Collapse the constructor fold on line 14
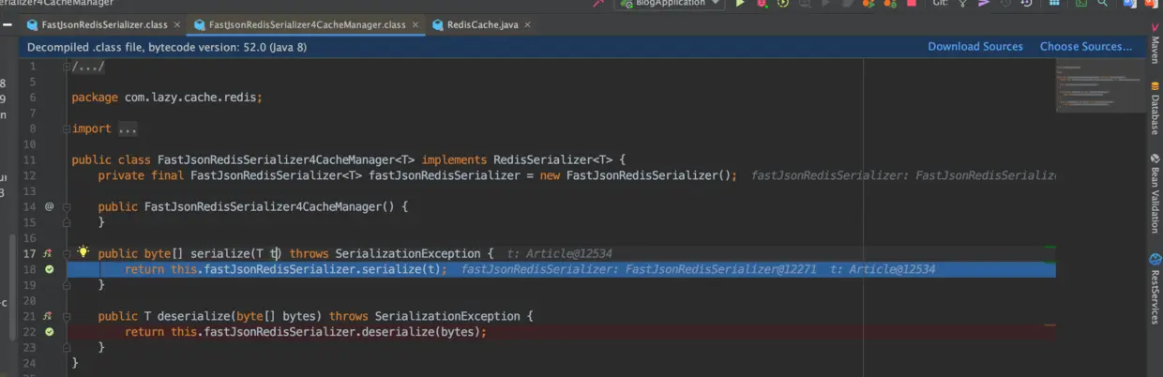The image size is (1163, 377). point(67,206)
